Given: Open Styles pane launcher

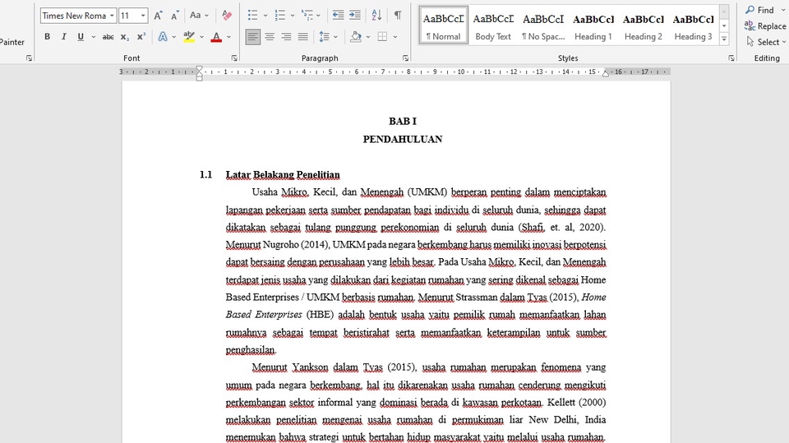Looking at the screenshot, I should click(x=731, y=58).
